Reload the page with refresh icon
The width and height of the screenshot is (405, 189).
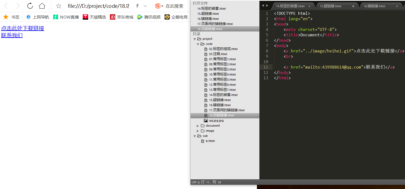coord(30,6)
